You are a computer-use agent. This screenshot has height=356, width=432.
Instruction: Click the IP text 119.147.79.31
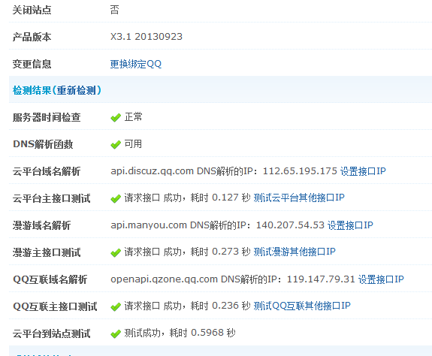coord(322,279)
